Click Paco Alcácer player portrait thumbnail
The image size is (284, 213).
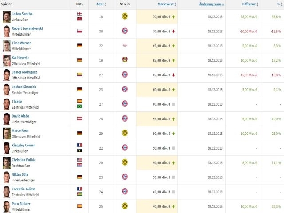pos(7,206)
